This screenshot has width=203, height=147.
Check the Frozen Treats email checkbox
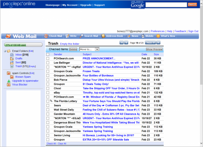tap(48, 71)
